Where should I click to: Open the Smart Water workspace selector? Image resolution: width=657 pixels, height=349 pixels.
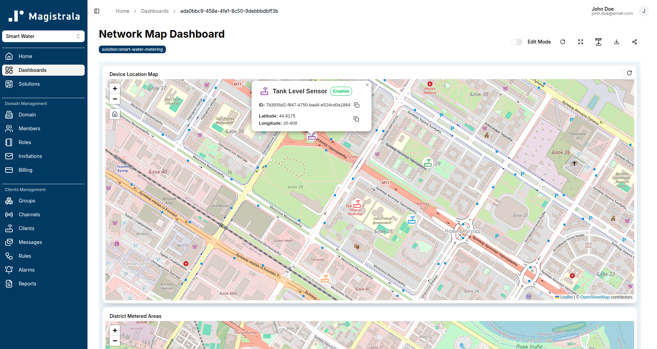pyautogui.click(x=43, y=36)
